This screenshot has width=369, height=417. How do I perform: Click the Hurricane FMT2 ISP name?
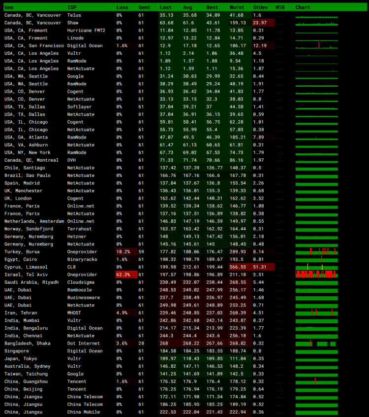86,31
